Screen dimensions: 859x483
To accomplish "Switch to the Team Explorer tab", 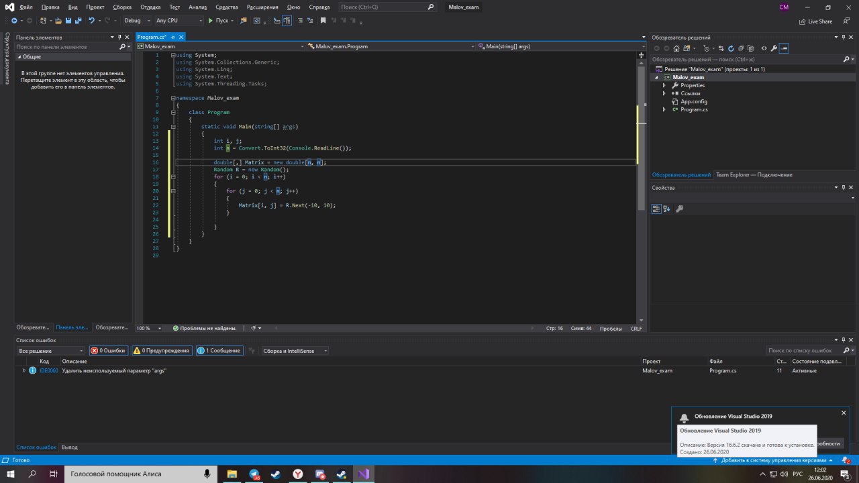I will coord(754,174).
